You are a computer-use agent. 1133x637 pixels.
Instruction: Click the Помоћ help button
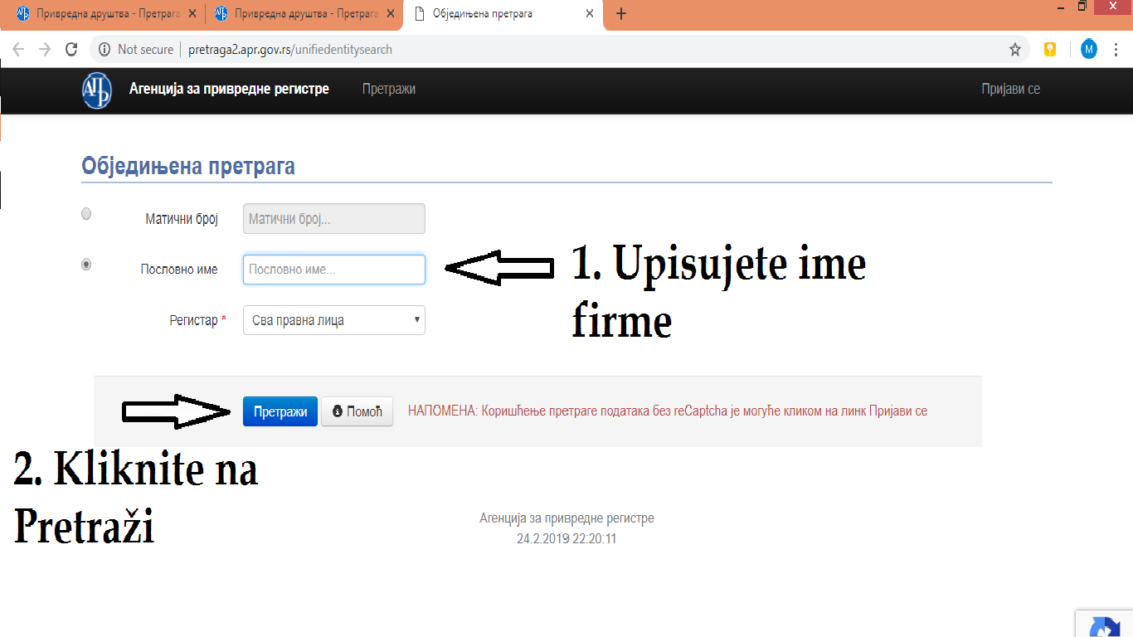pyautogui.click(x=357, y=411)
